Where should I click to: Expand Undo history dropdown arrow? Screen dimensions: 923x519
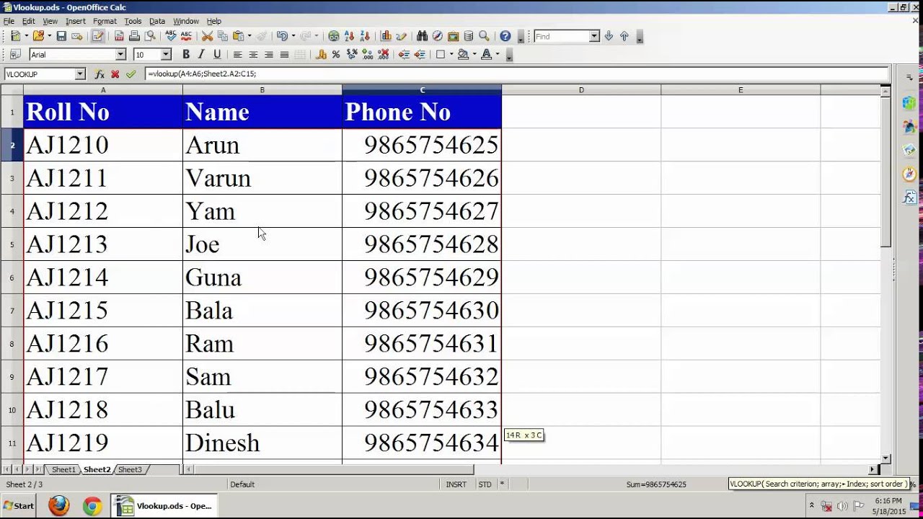click(x=293, y=36)
